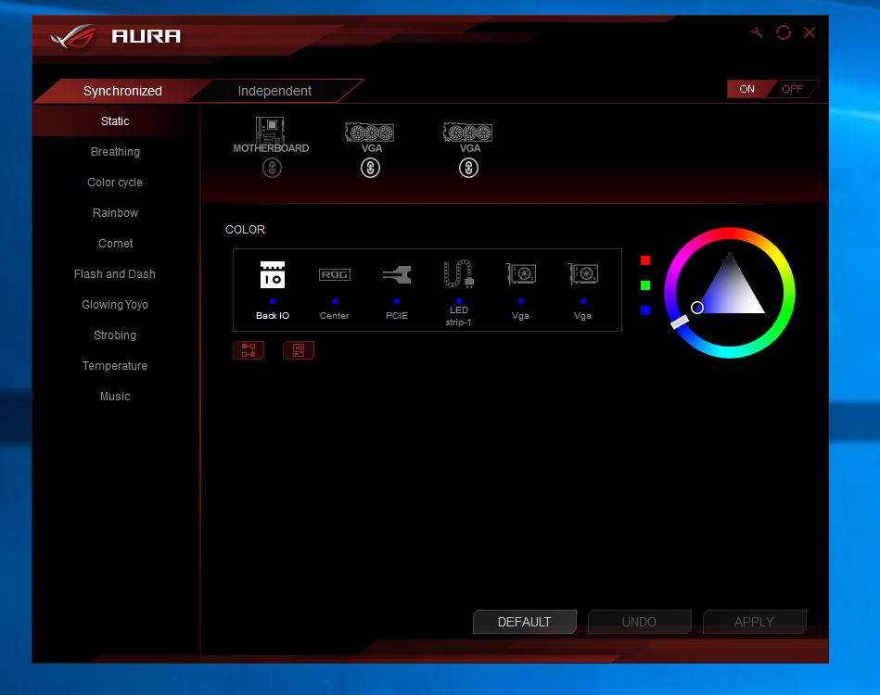This screenshot has height=695, width=880.
Task: Switch lighting OFF with the ON/OFF toggle
Action: 793,89
